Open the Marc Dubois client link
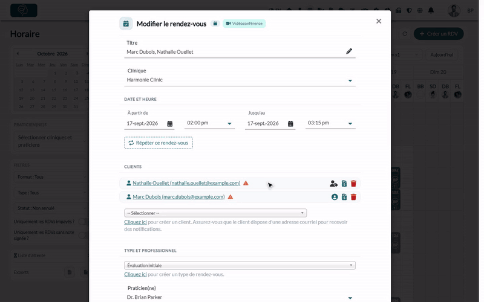 pyautogui.click(x=178, y=197)
